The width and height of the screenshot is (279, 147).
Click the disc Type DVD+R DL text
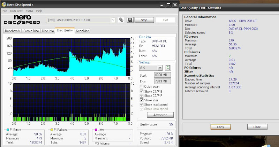159,41
